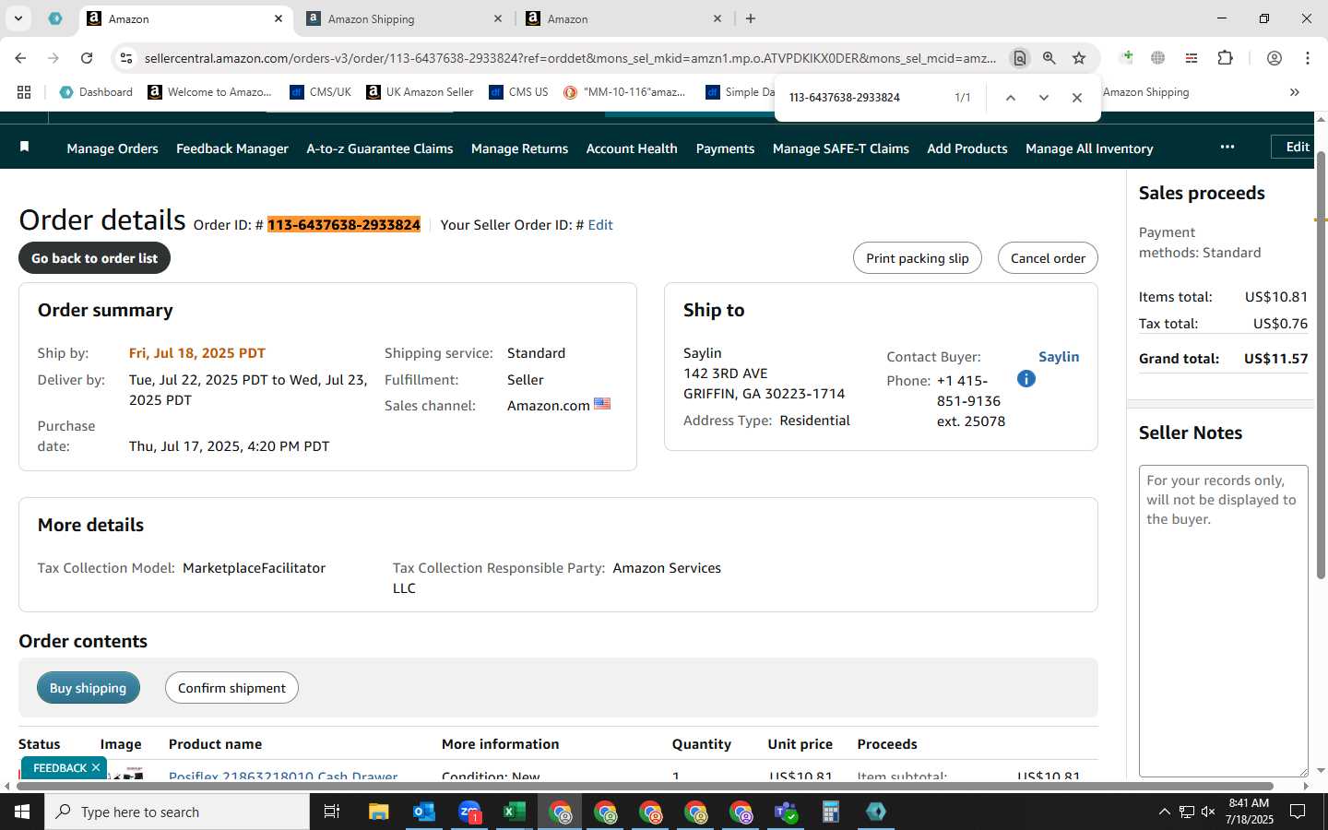Click the address bar URL
This screenshot has width=1328, height=830.
(570, 58)
